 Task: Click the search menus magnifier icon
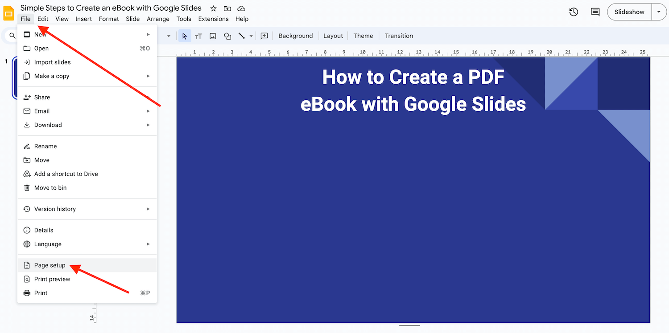tap(12, 36)
